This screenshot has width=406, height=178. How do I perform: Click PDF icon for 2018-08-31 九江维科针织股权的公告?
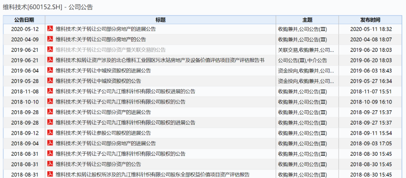point(50,154)
